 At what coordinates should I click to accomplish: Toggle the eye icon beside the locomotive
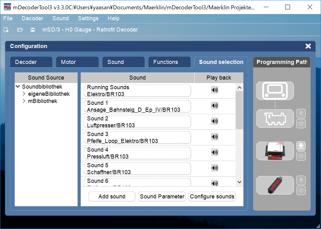(x=301, y=124)
